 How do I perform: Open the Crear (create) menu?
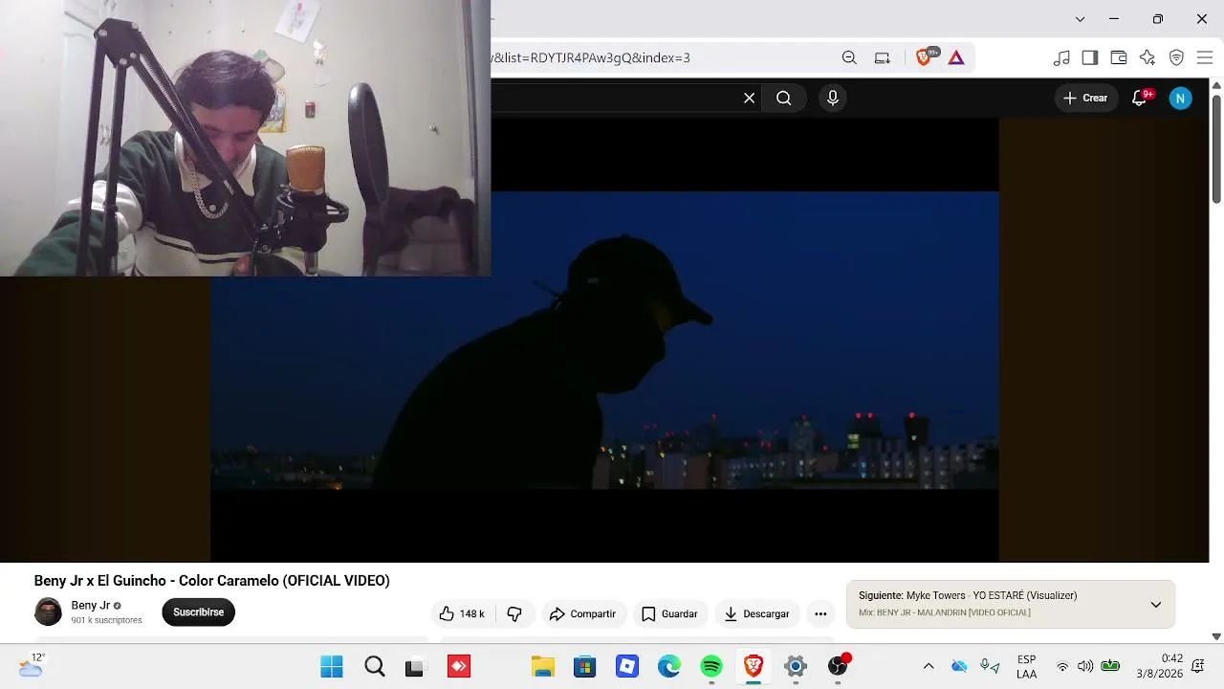tap(1086, 98)
